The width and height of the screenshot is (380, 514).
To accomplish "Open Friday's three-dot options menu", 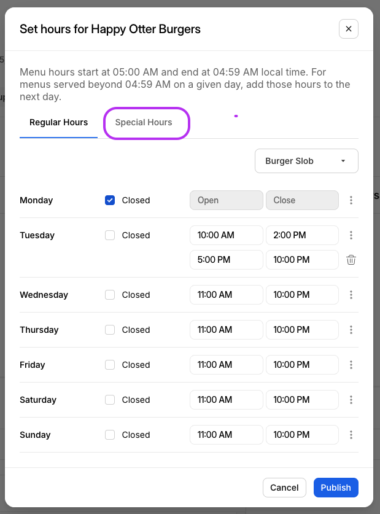I will [x=351, y=365].
